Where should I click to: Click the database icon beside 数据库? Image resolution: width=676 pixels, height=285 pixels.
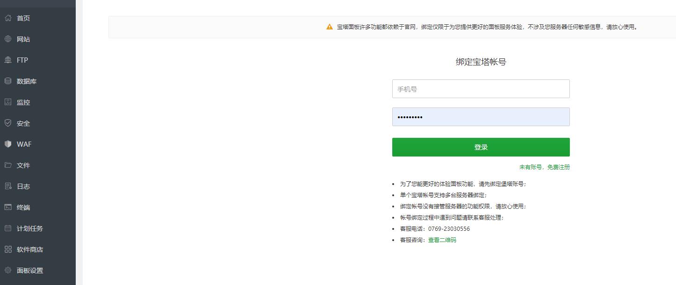[x=8, y=81]
